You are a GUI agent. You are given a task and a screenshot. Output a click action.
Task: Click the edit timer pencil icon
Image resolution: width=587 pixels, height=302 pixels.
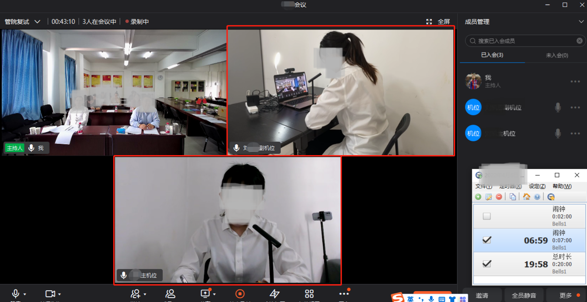[x=489, y=197]
